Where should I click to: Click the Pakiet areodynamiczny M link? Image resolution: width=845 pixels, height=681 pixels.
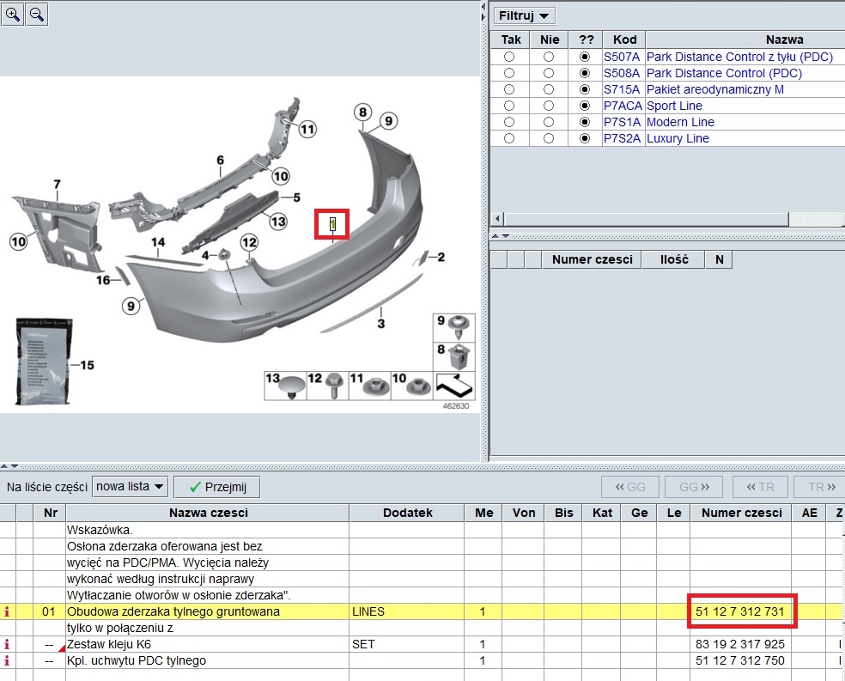point(714,89)
